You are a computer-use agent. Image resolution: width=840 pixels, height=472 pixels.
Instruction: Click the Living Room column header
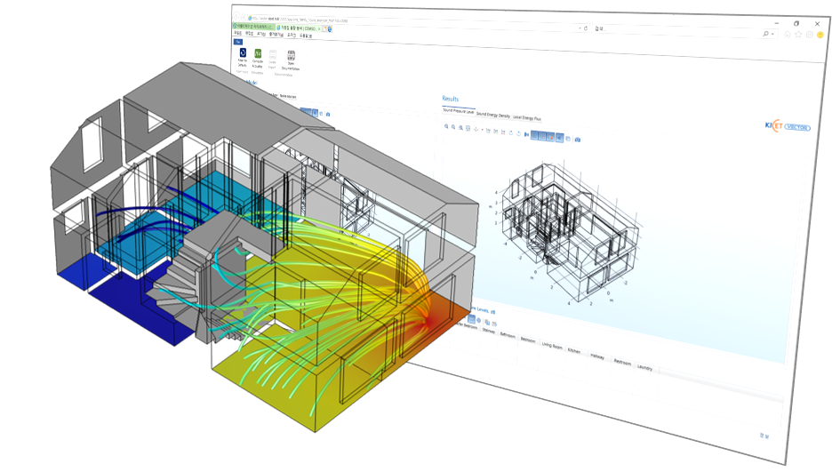point(552,346)
